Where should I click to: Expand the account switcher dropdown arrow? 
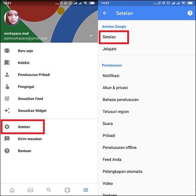coord(91,36)
